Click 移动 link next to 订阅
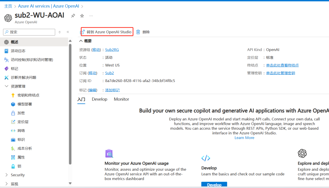Viewport: 329px width, 188px height. pos(92,73)
